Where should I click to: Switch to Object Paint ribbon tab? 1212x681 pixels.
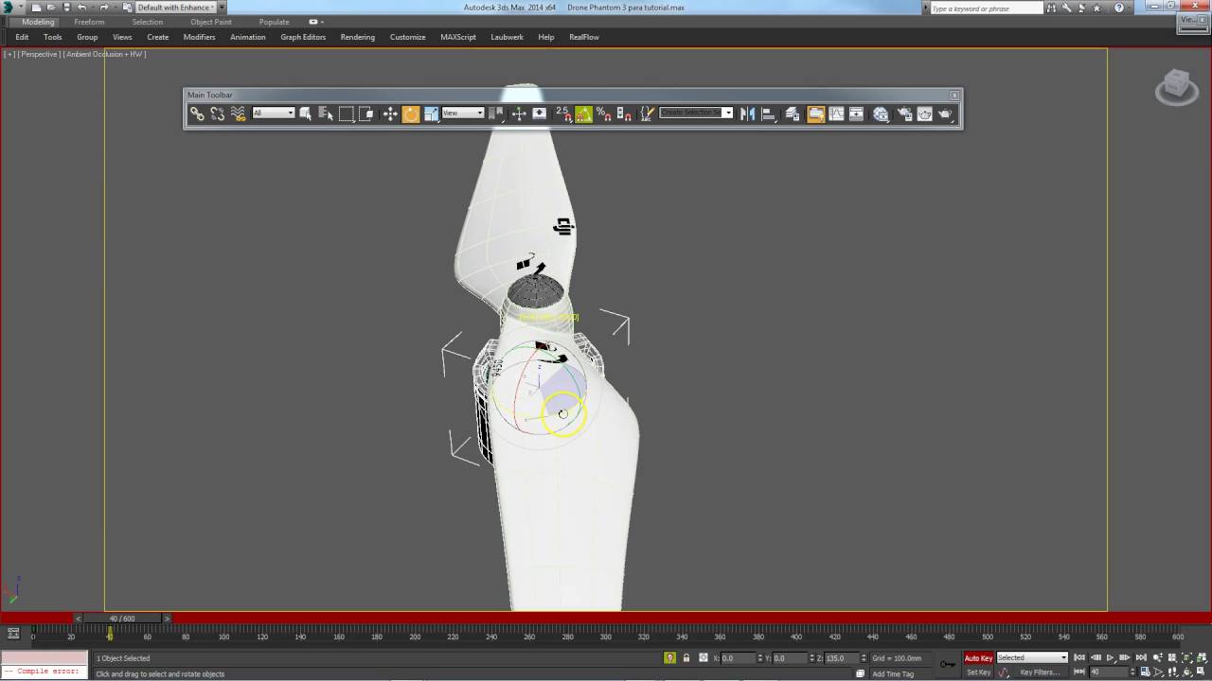(x=211, y=22)
